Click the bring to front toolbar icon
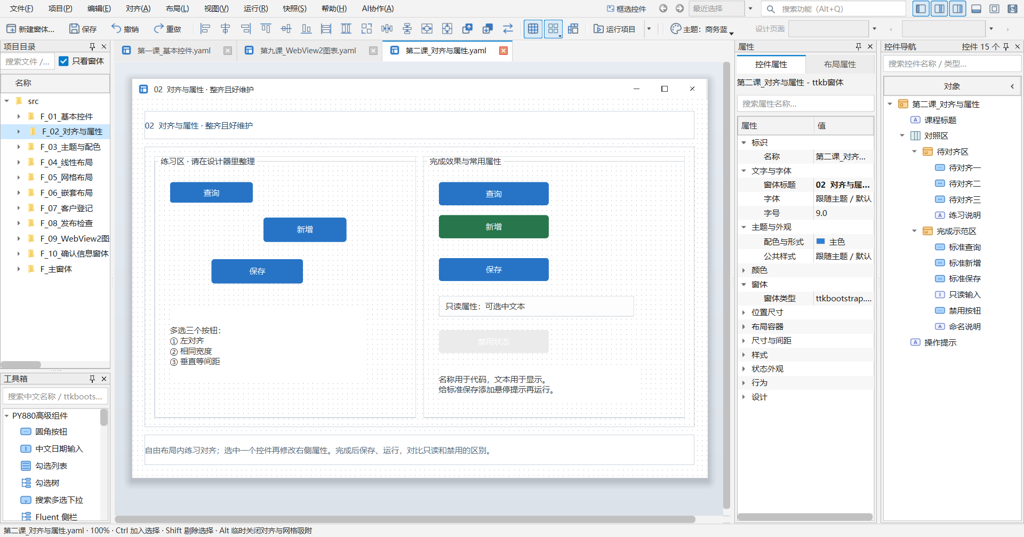Screen dimensions: 1024x537 (467, 29)
